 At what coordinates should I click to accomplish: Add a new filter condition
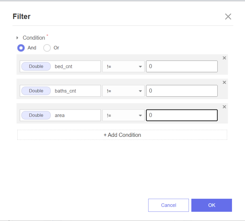tap(122, 135)
